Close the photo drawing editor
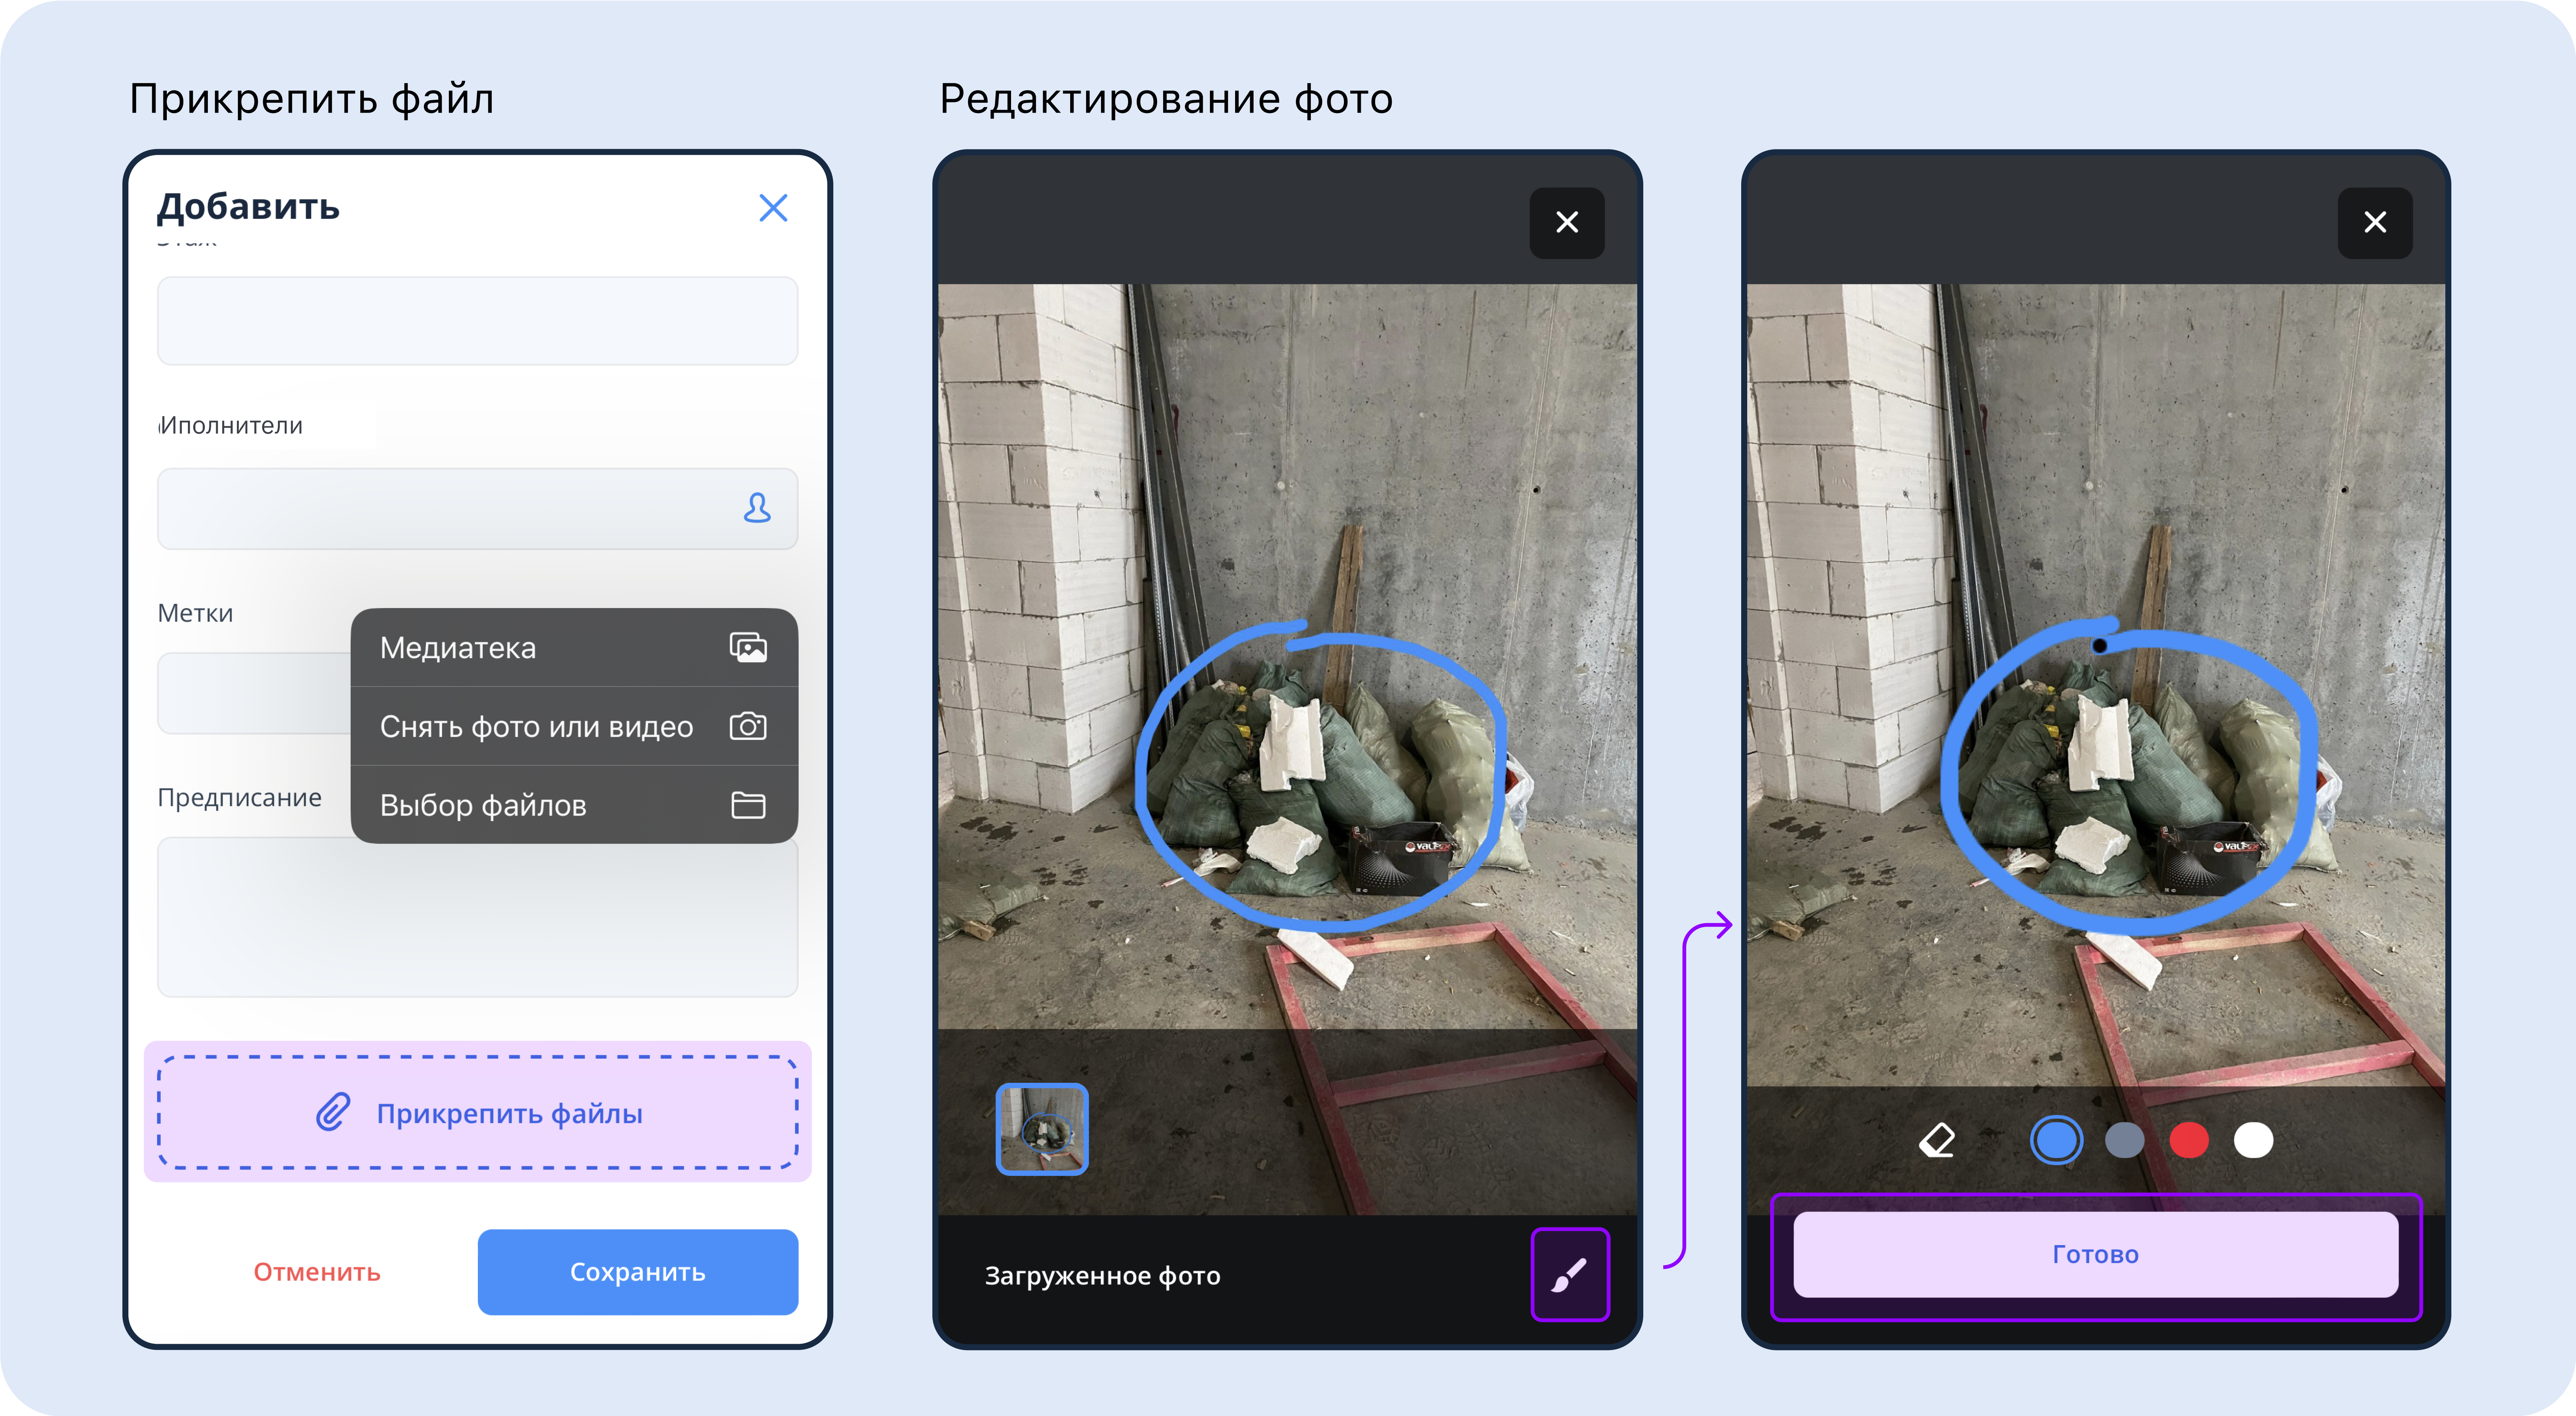Image resolution: width=2576 pixels, height=1416 pixels. pyautogui.click(x=2374, y=222)
